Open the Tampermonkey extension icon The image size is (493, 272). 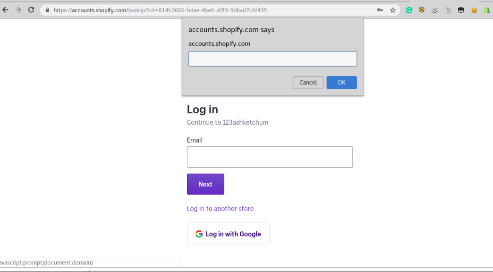[x=461, y=10]
